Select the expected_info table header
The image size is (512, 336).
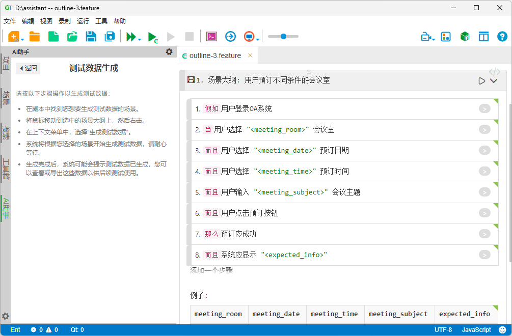tap(466, 314)
